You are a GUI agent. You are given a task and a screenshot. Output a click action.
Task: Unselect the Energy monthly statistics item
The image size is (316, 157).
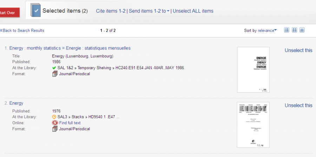pos(298,50)
